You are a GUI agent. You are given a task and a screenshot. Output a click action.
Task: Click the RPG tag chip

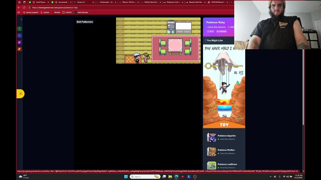[211, 31]
